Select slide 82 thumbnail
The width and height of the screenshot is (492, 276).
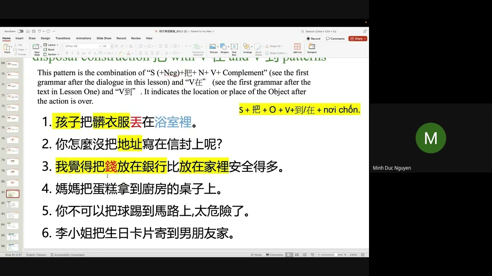coord(13,205)
